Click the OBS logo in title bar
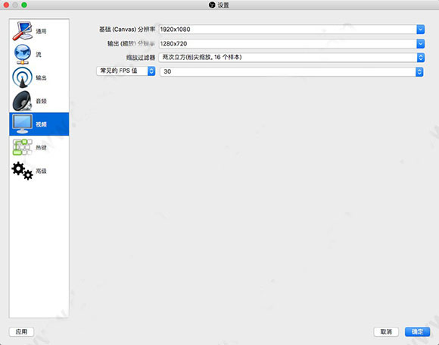 [x=212, y=5]
